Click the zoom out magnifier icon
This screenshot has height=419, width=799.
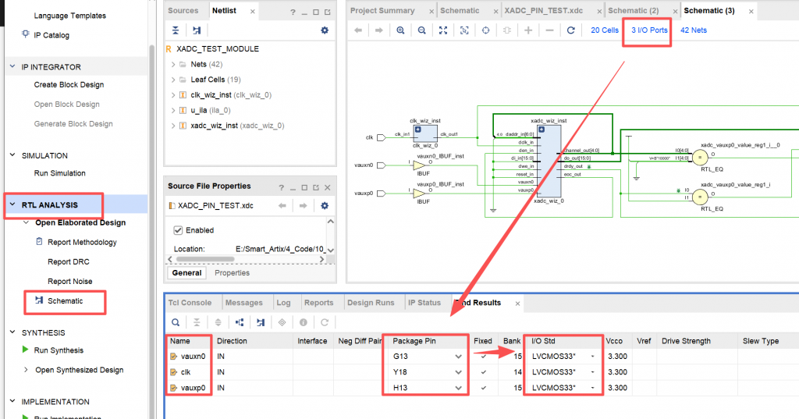[x=421, y=30]
